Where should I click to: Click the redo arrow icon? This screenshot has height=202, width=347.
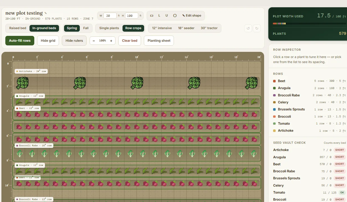pos(257,28)
